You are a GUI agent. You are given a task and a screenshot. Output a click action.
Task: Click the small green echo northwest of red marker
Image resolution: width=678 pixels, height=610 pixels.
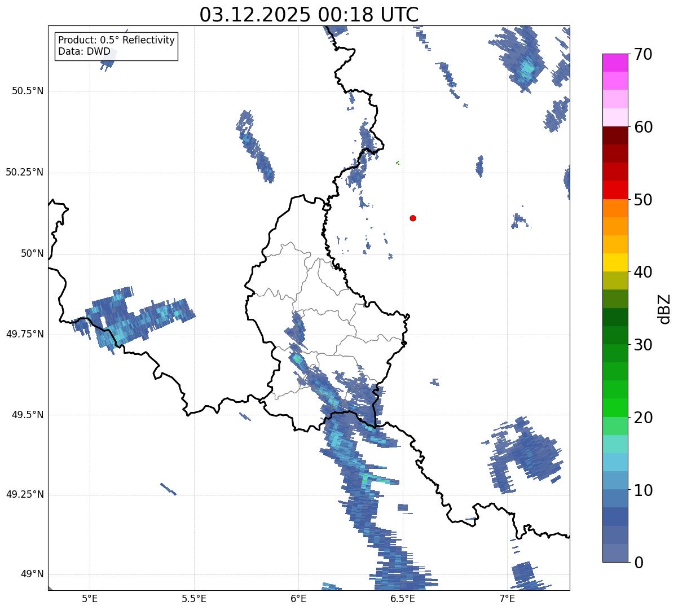398,163
